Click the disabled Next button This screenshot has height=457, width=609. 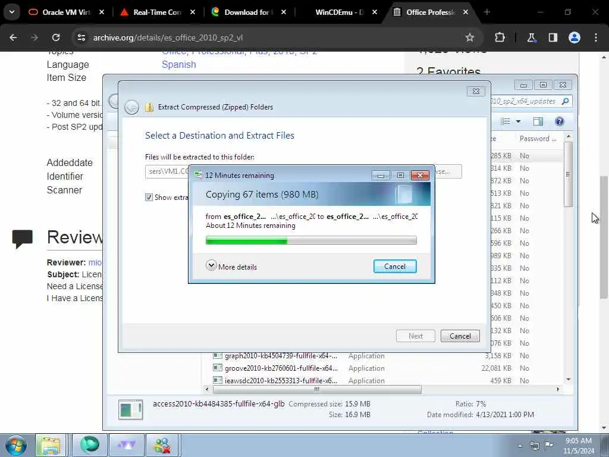pos(415,336)
